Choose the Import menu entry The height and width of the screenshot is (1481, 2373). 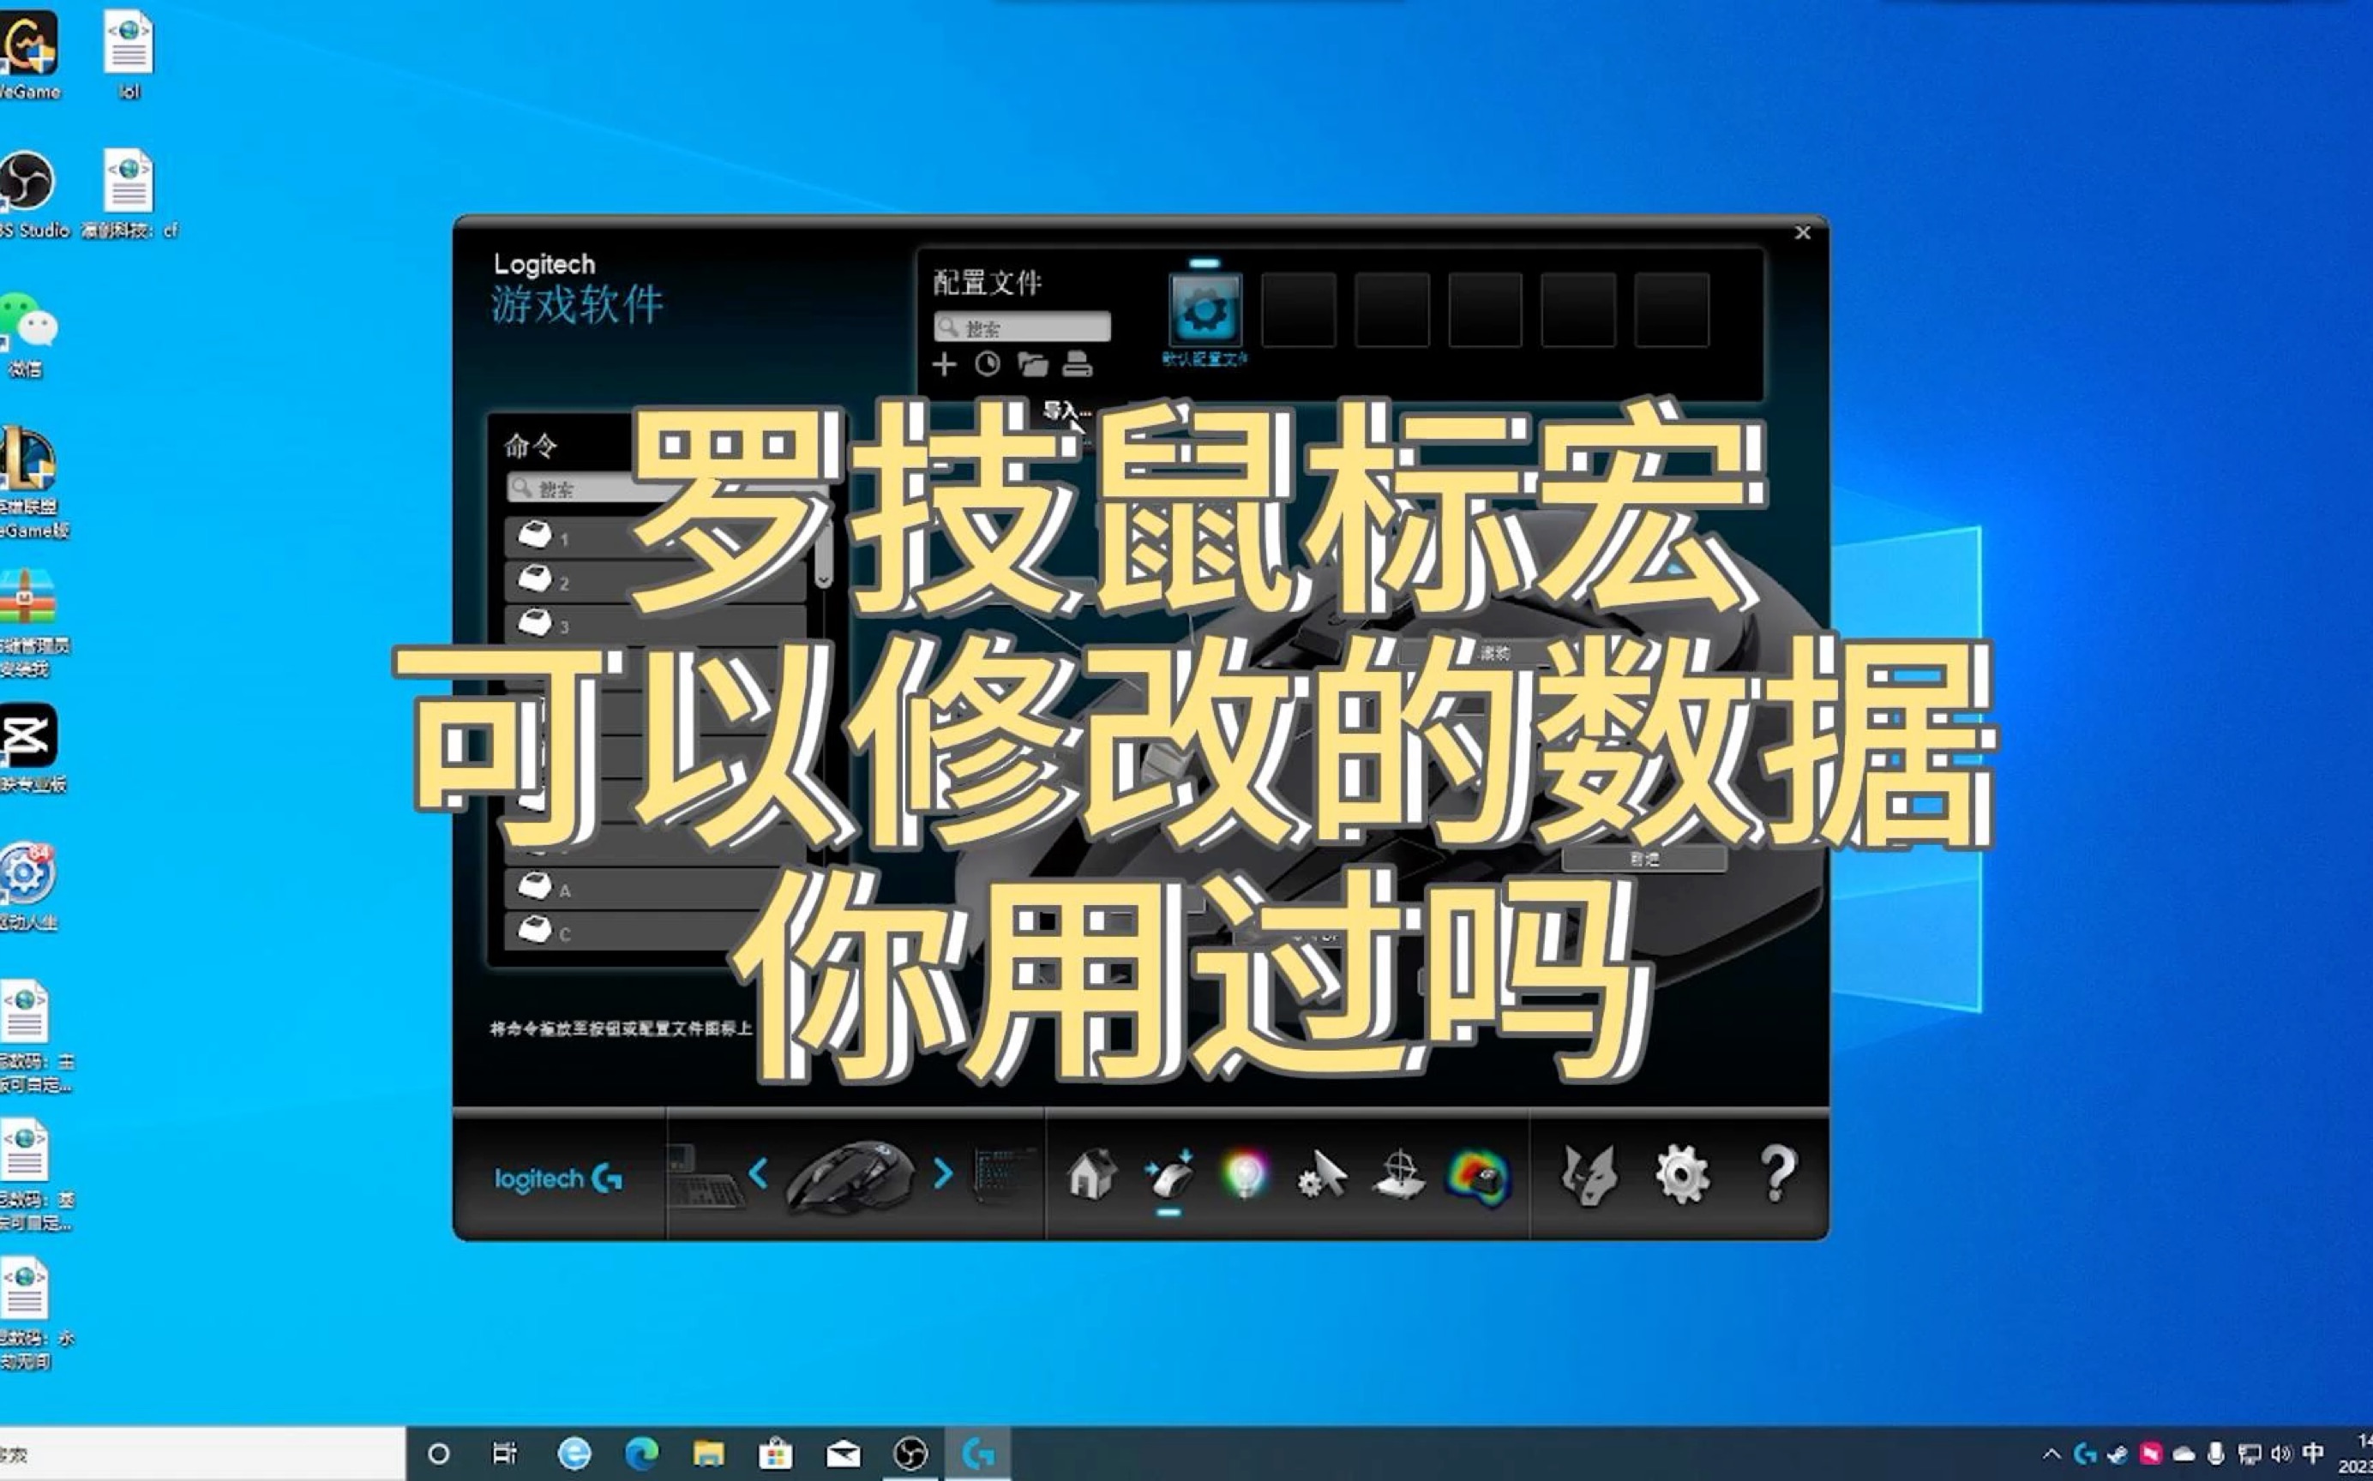coord(1065,411)
